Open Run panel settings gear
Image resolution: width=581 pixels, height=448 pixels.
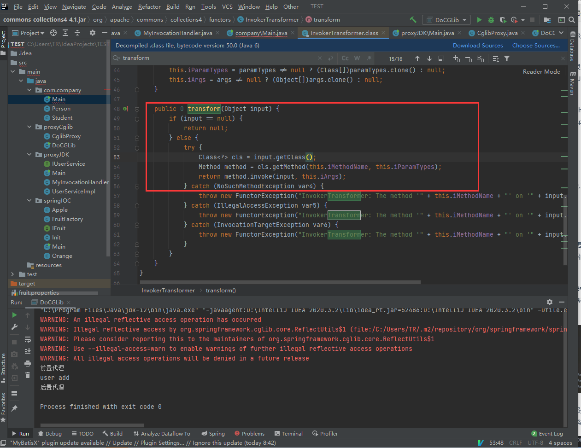[550, 302]
